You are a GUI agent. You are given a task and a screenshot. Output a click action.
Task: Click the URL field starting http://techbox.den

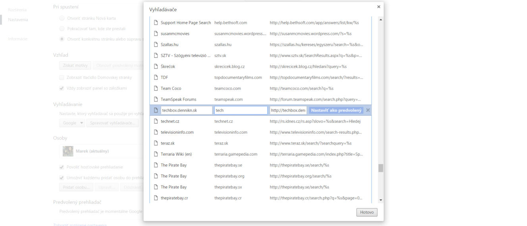coord(288,110)
